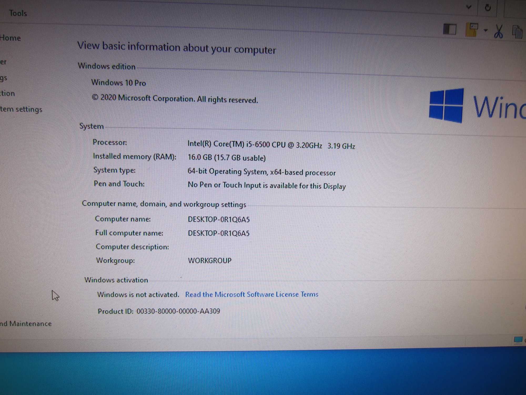Click the scissors Cut icon
This screenshot has width=526, height=395.
[498, 31]
